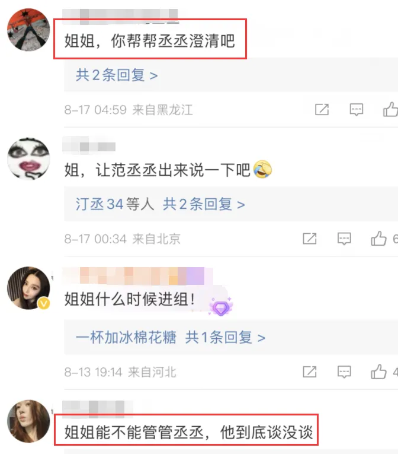Reply to the 00:34 Beijing comment

(344, 239)
